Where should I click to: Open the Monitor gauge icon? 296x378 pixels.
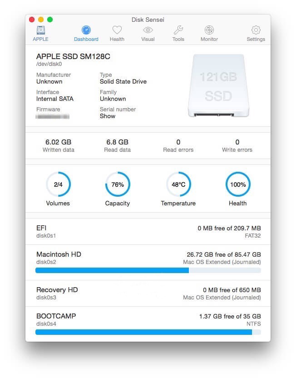tap(209, 31)
